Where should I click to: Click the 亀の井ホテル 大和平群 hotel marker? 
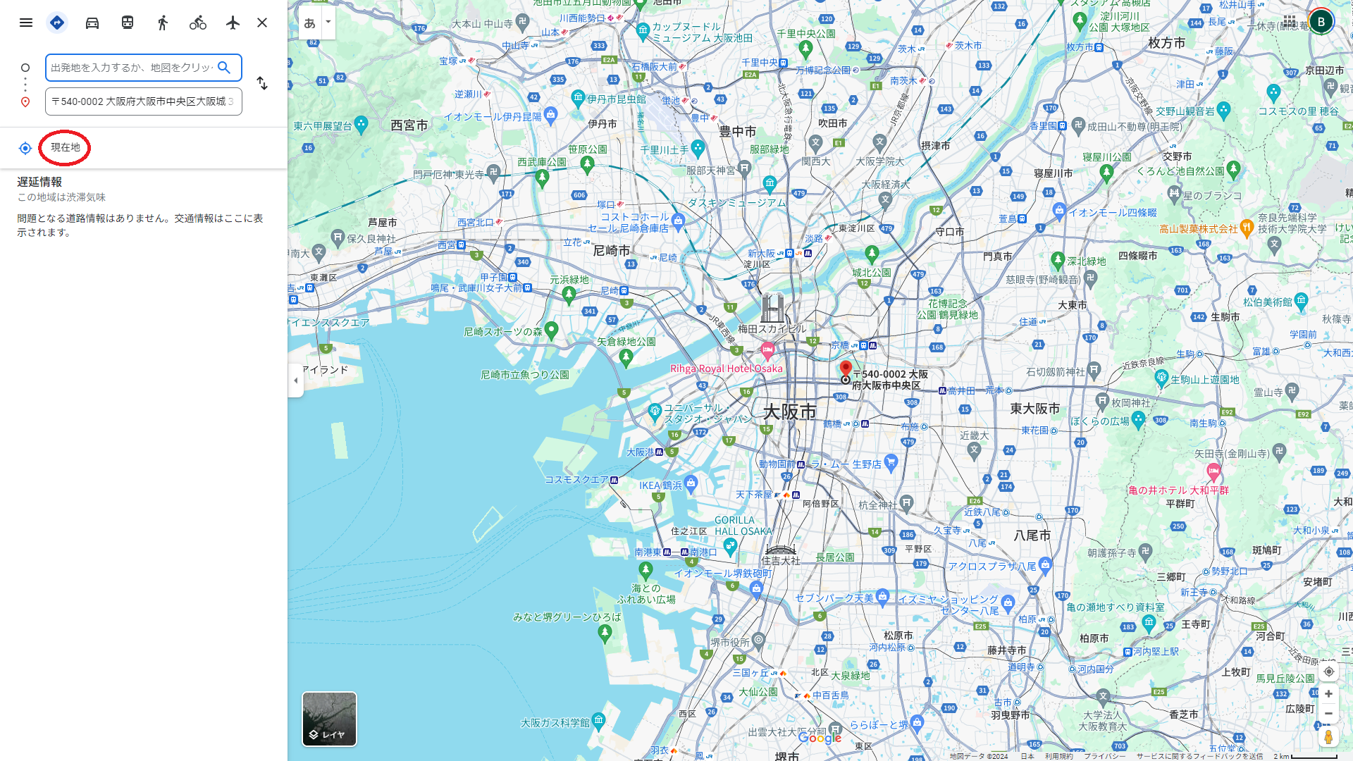(x=1213, y=471)
